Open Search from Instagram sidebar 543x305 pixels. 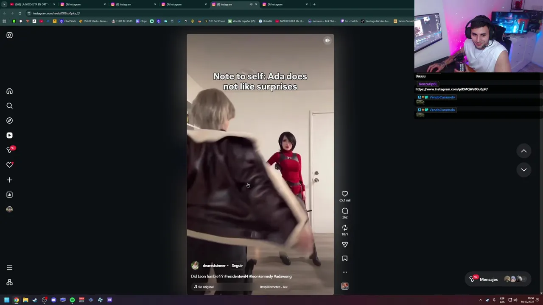[x=9, y=106]
